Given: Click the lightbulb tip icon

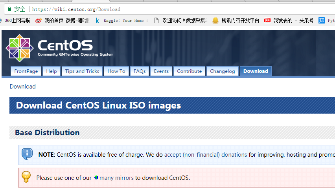Looking at the screenshot, I should 26,177.
